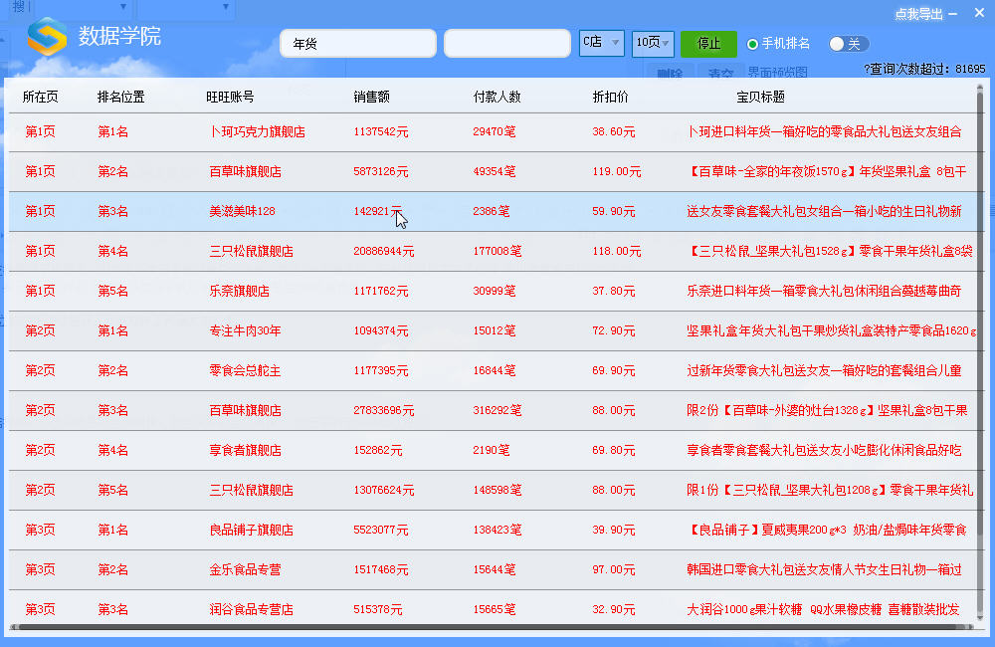This screenshot has height=647, width=995.
Task: Click the discount price 72.90元
Action: [613, 330]
